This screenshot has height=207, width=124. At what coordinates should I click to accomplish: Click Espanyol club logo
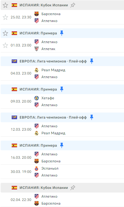pyautogui.click(x=37, y=168)
